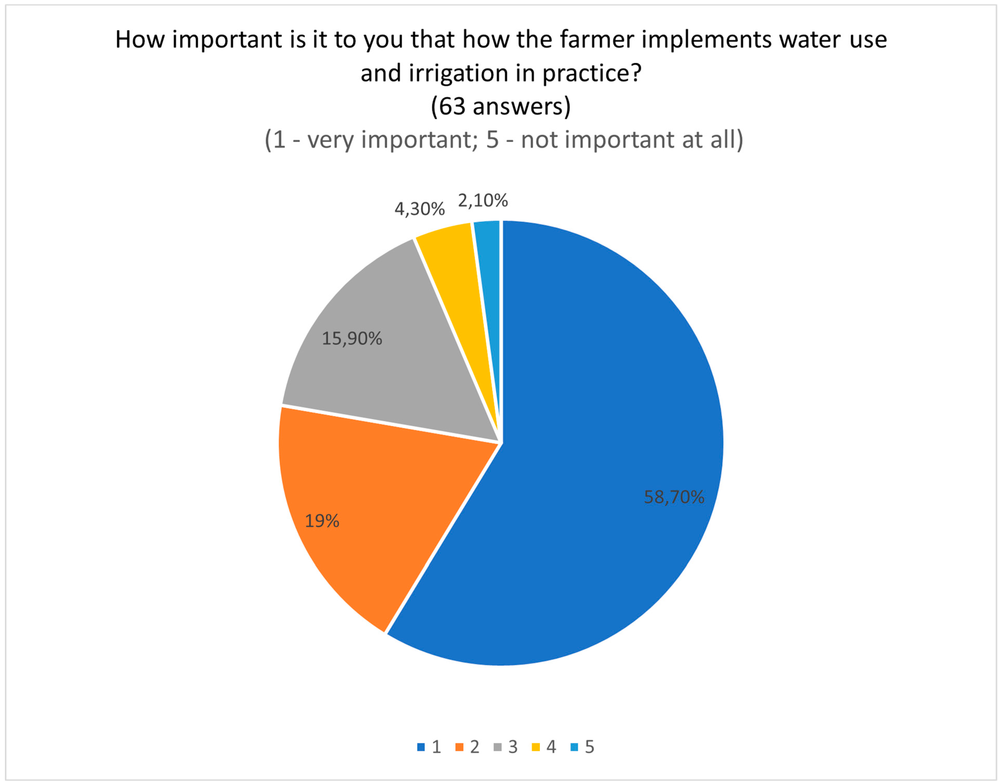Image resolution: width=1001 pixels, height=784 pixels.
Task: Click the "(63 answers)" text
Action: [501, 106]
